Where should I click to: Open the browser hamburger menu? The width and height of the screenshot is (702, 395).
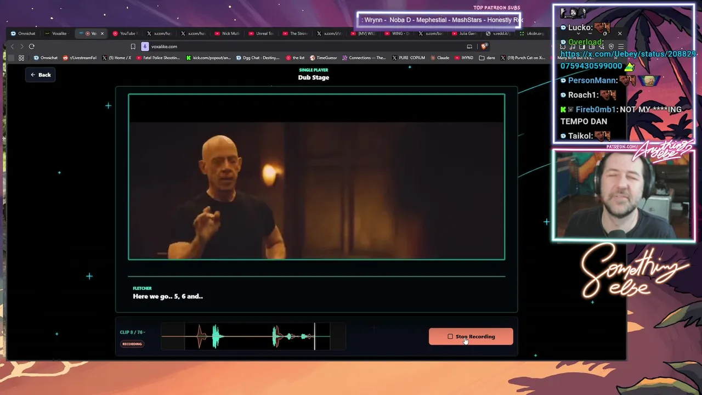point(620,47)
